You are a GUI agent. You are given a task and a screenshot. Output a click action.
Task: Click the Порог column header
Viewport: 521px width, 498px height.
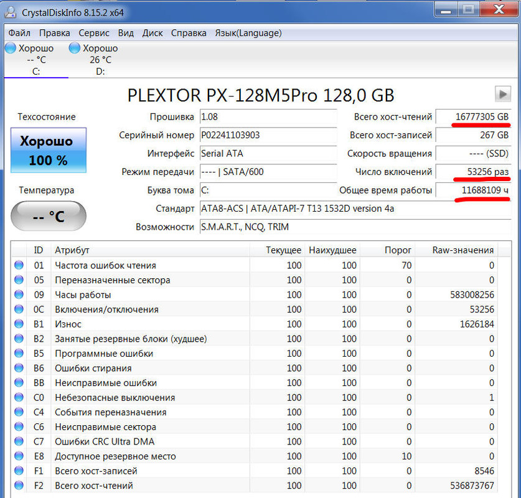[387, 250]
